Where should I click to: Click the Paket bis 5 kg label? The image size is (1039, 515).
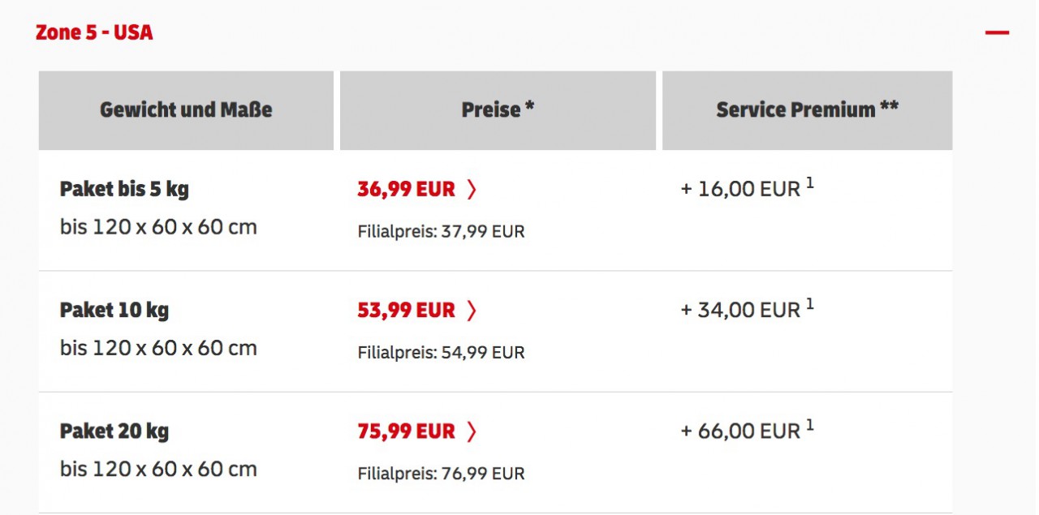coord(124,190)
